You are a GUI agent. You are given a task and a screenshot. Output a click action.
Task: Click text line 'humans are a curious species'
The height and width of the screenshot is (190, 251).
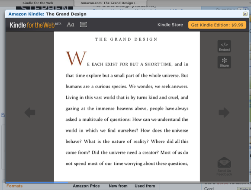coord(127,87)
